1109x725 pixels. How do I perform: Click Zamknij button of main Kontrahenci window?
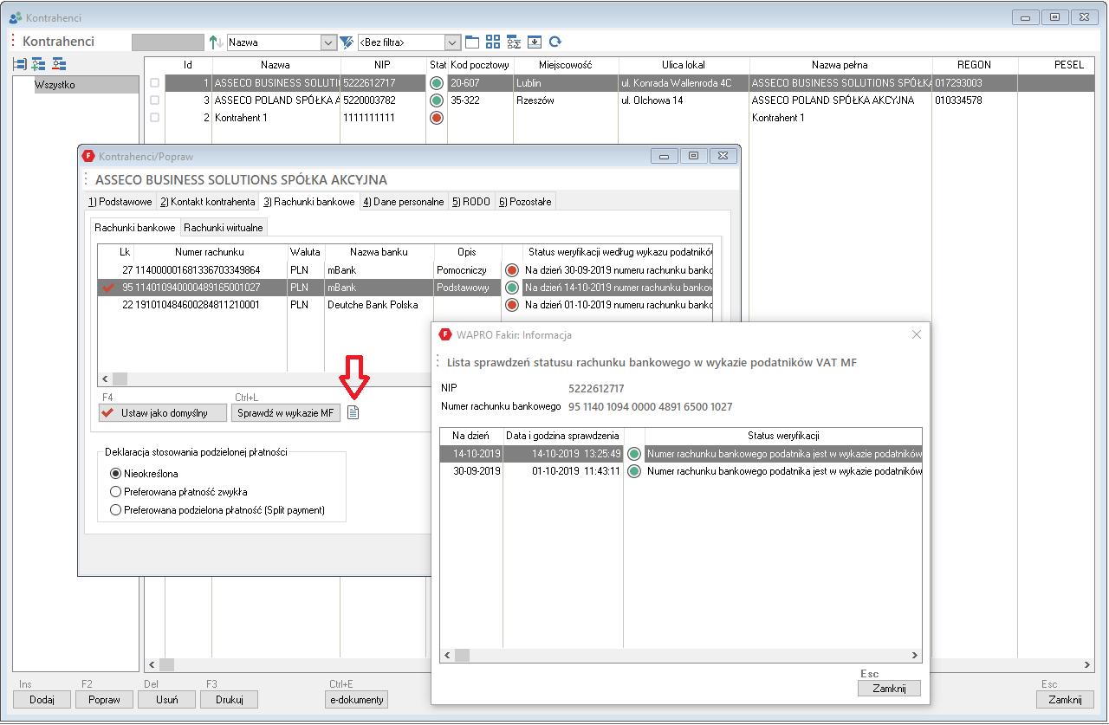(x=1066, y=699)
